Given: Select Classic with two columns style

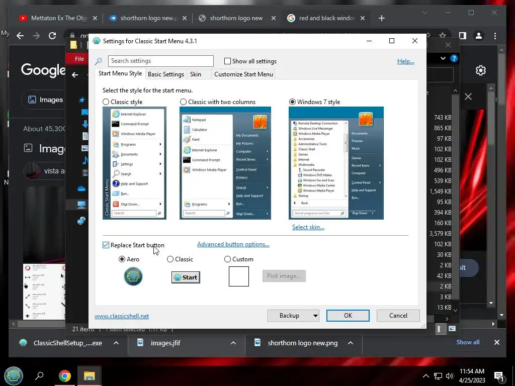Looking at the screenshot, I should click(x=183, y=102).
